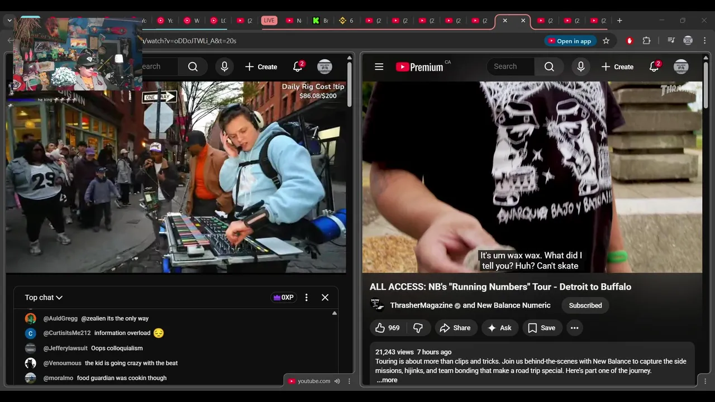Switch to the 'N' YouTube tab
Screen dimensions: 715x402
pyautogui.click(x=294, y=21)
